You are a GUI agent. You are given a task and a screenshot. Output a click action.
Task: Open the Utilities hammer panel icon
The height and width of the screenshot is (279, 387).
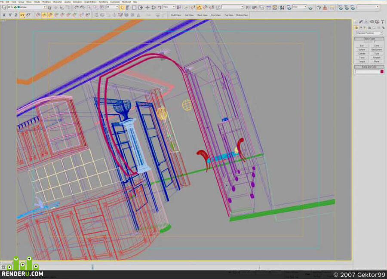click(383, 21)
